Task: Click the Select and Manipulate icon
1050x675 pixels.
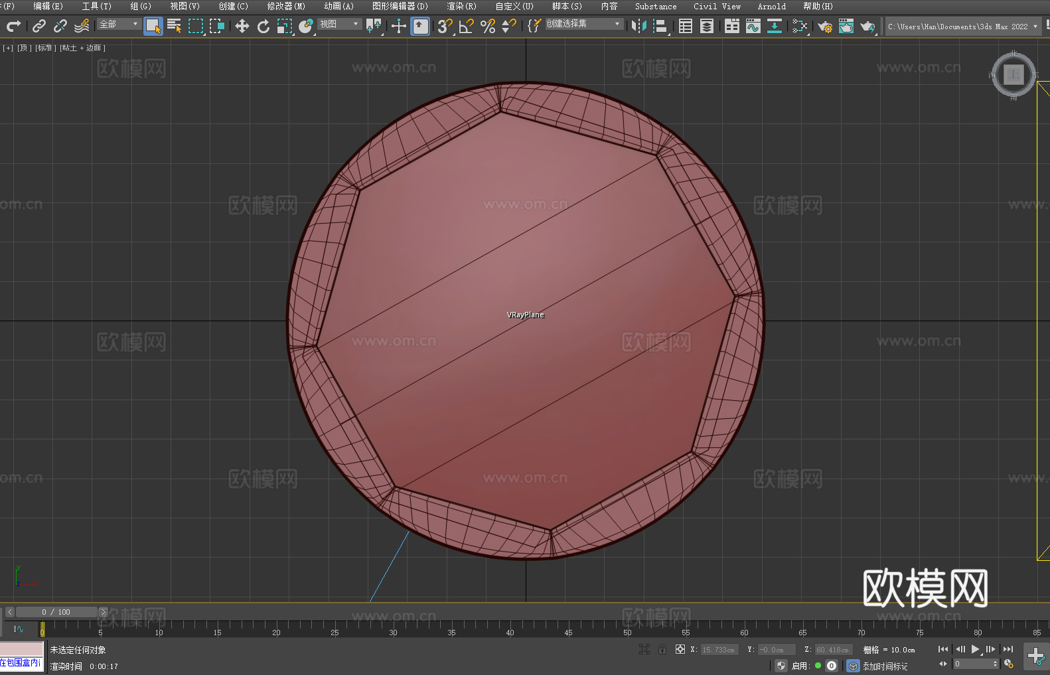Action: click(x=399, y=26)
